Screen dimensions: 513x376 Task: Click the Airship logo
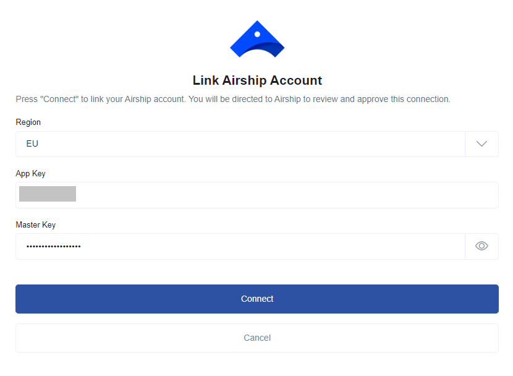pos(257,38)
